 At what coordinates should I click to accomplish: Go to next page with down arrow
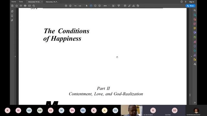pyautogui.click(x=70, y=6)
